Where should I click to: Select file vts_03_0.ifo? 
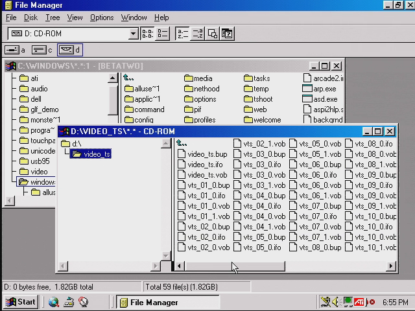pos(257,165)
